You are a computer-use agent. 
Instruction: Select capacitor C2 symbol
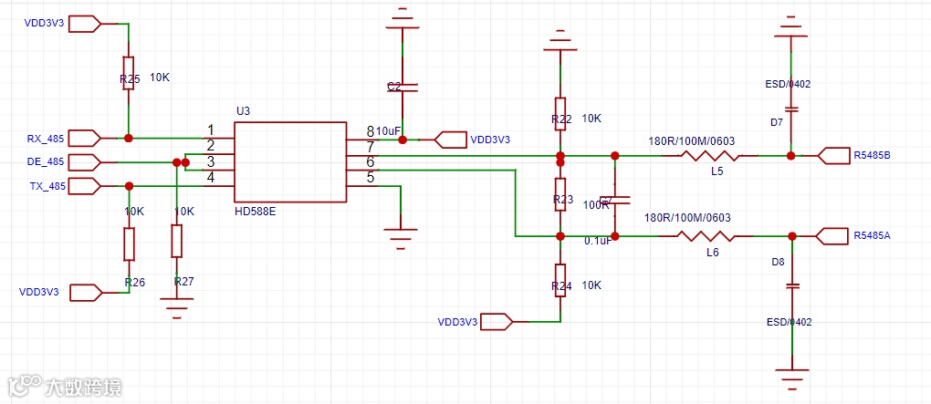coord(403,87)
